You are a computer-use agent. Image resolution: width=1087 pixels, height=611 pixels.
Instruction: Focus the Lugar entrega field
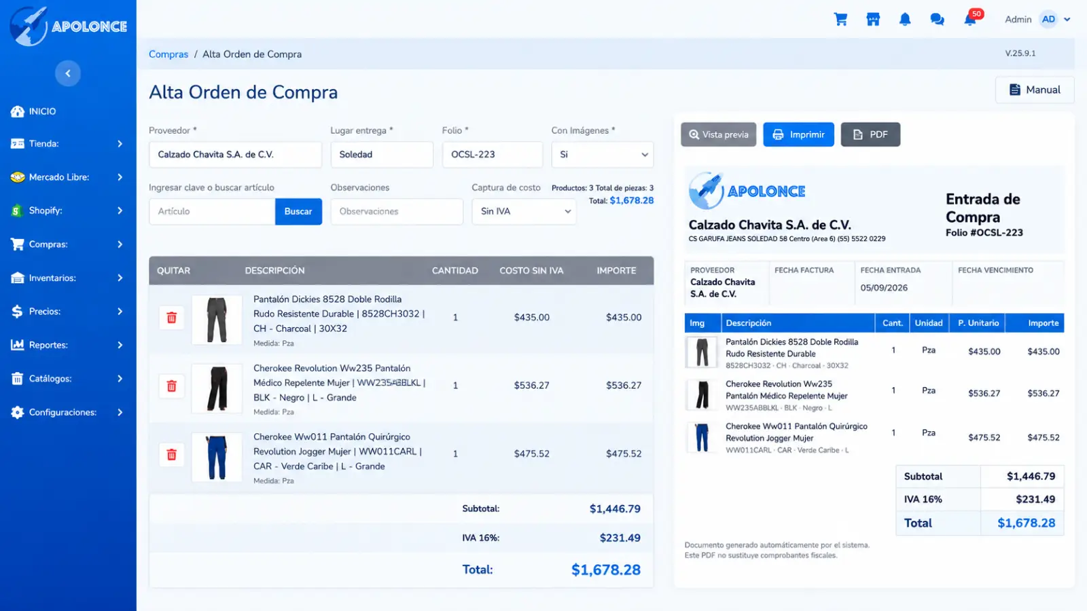pos(382,155)
